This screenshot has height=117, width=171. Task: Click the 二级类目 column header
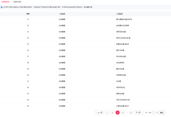(x=119, y=14)
